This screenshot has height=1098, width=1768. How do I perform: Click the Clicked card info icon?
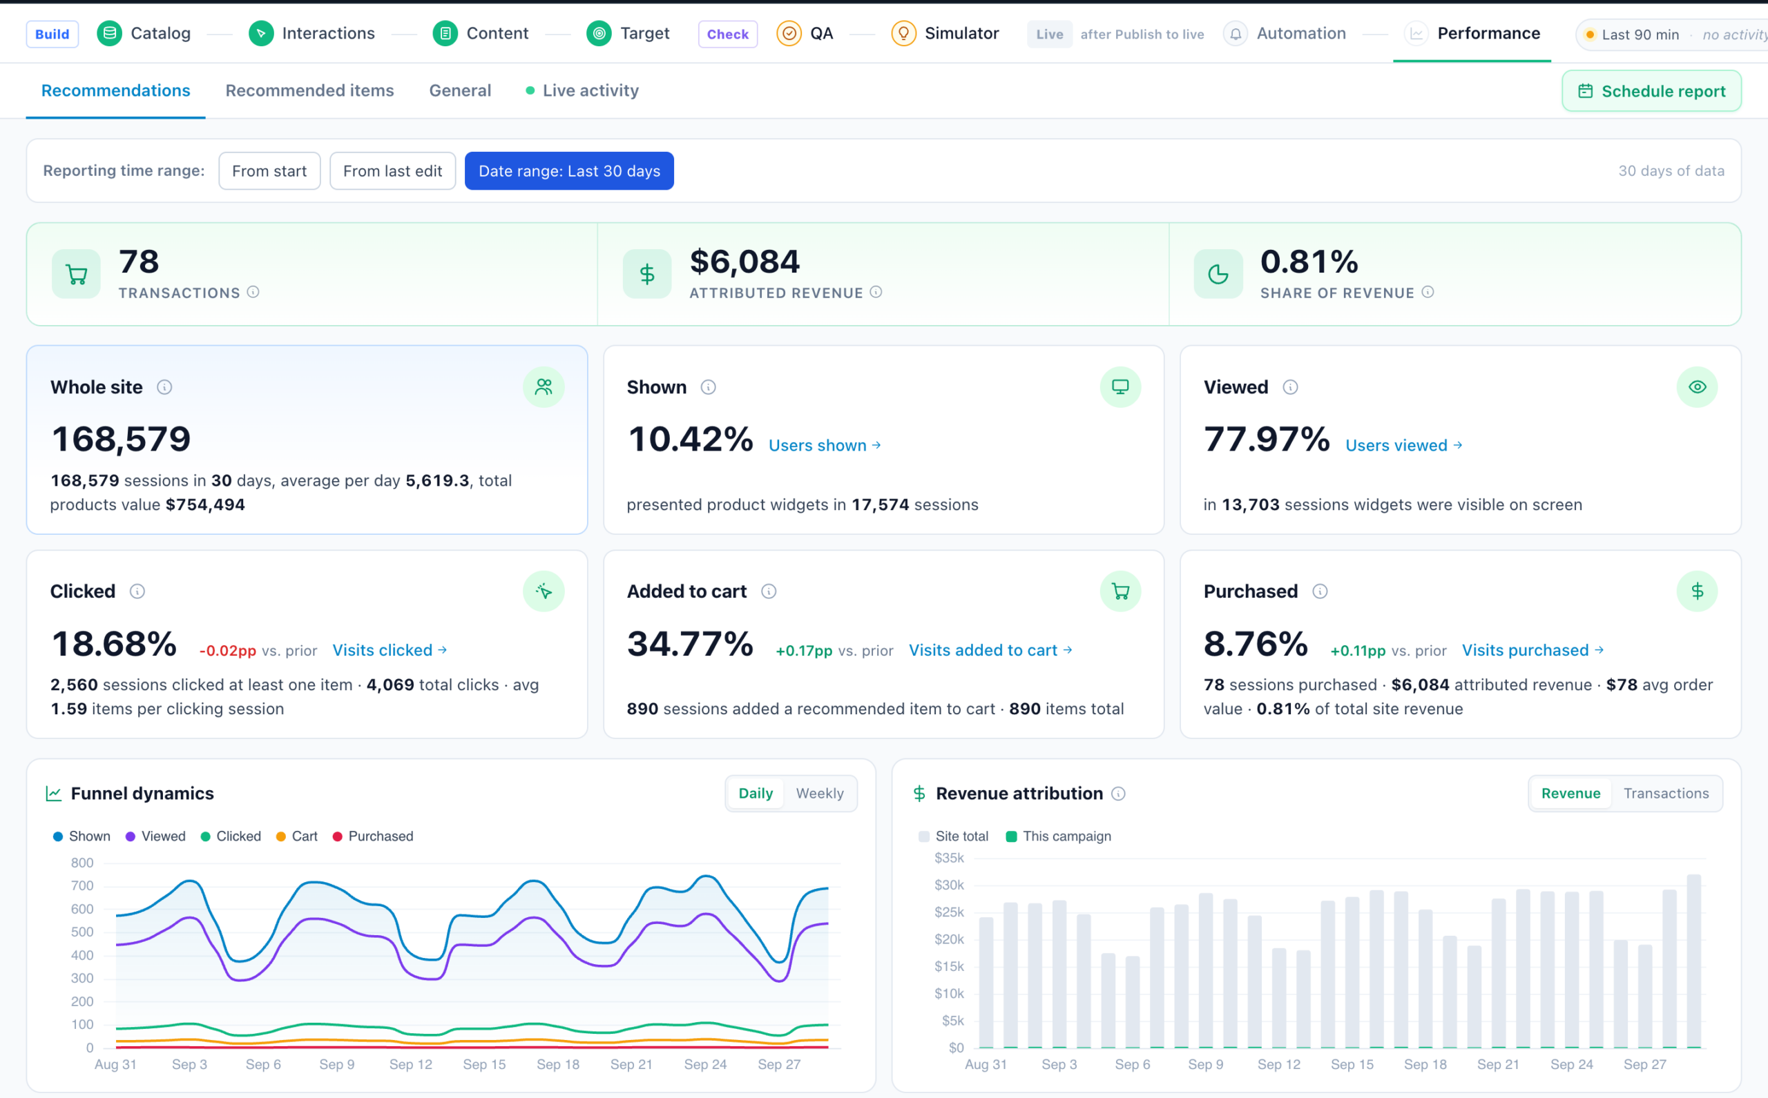click(137, 591)
